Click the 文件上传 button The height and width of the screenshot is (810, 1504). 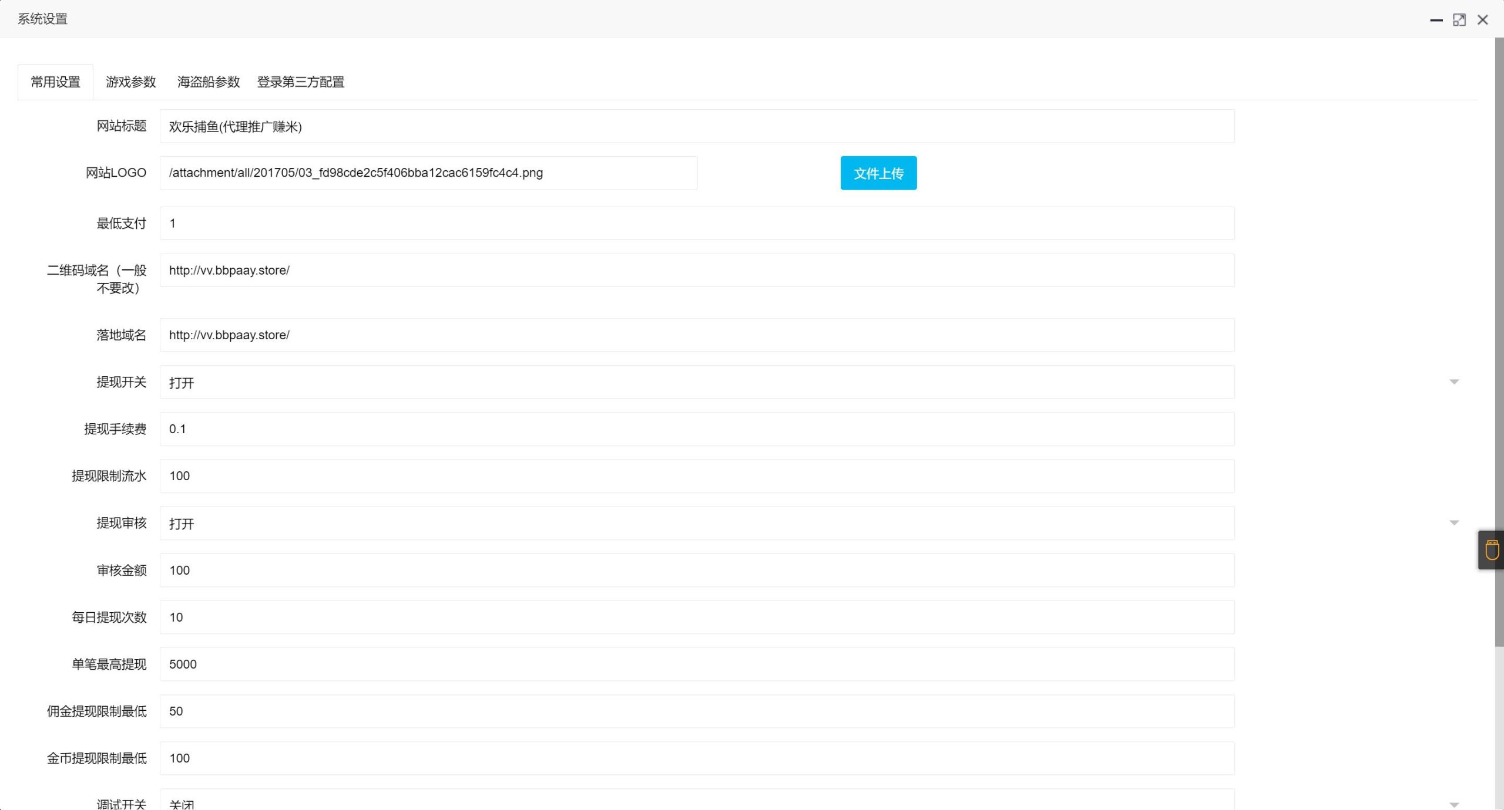[x=878, y=173]
